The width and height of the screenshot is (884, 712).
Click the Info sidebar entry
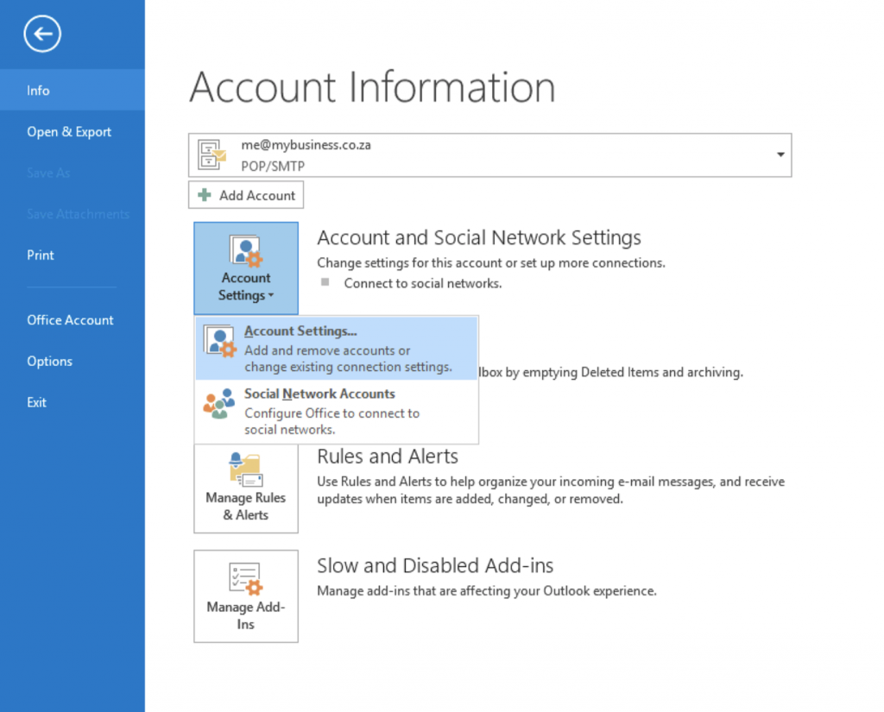tap(38, 90)
